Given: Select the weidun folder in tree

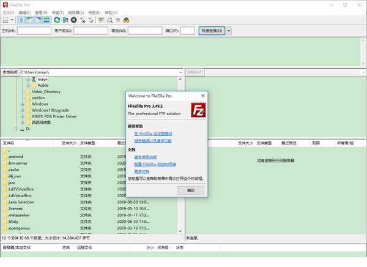Looking at the screenshot, I should 38,98.
